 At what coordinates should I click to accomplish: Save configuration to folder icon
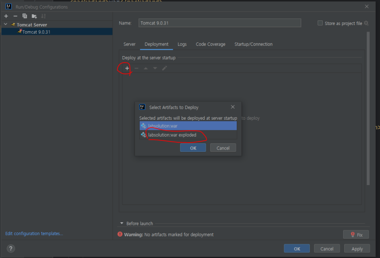(34, 16)
